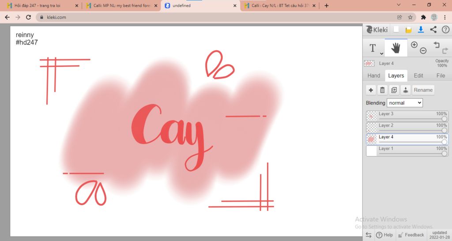This screenshot has height=241, width=452.
Task: Duplicate the selected layer
Action: [x=394, y=90]
